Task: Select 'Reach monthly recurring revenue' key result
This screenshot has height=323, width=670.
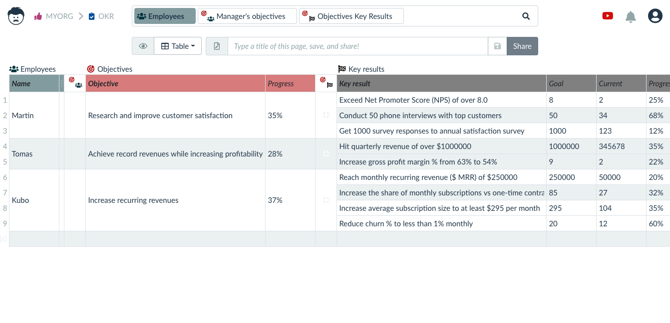Action: coord(441,177)
